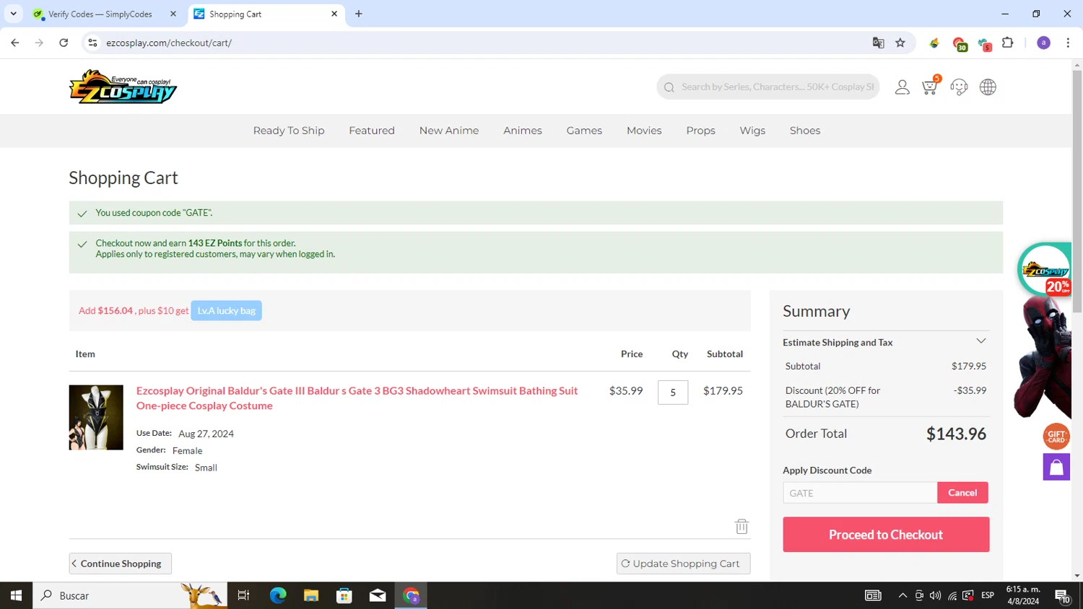
Task: Click the search magnifier icon
Action: pos(669,87)
